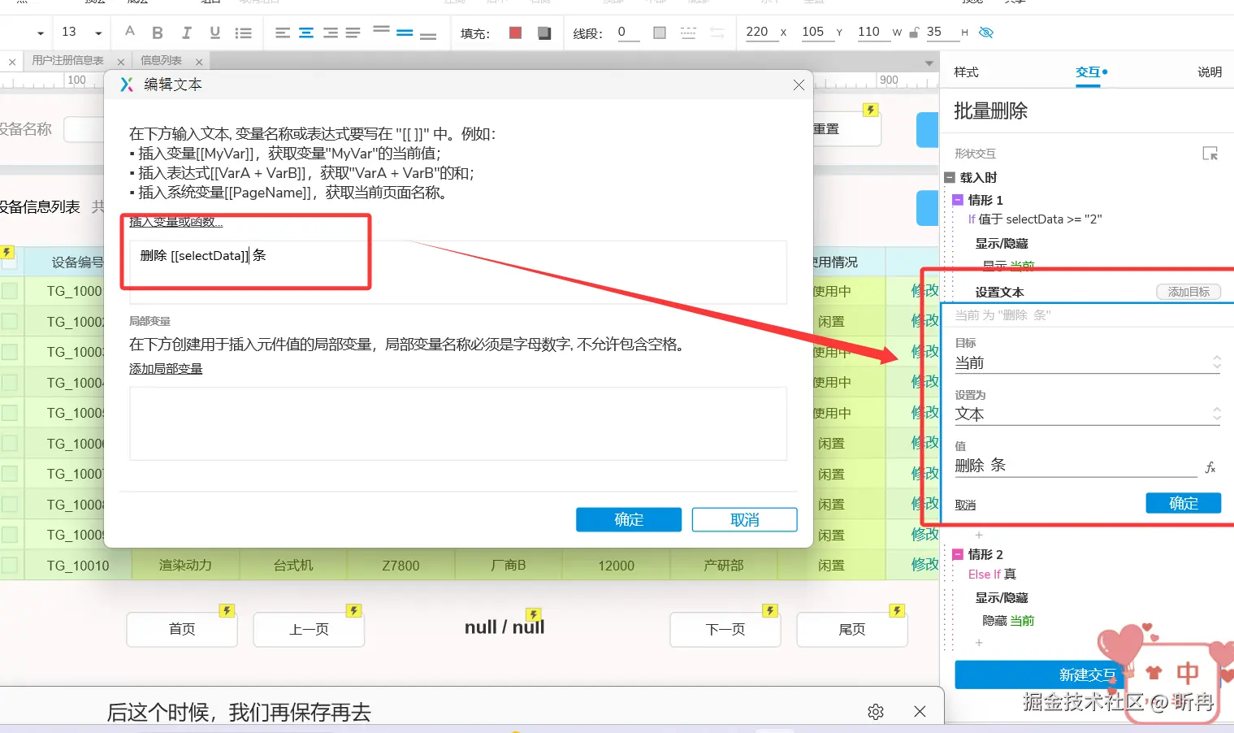
Task: Cancel the 编辑文本 dialog
Action: 744,520
